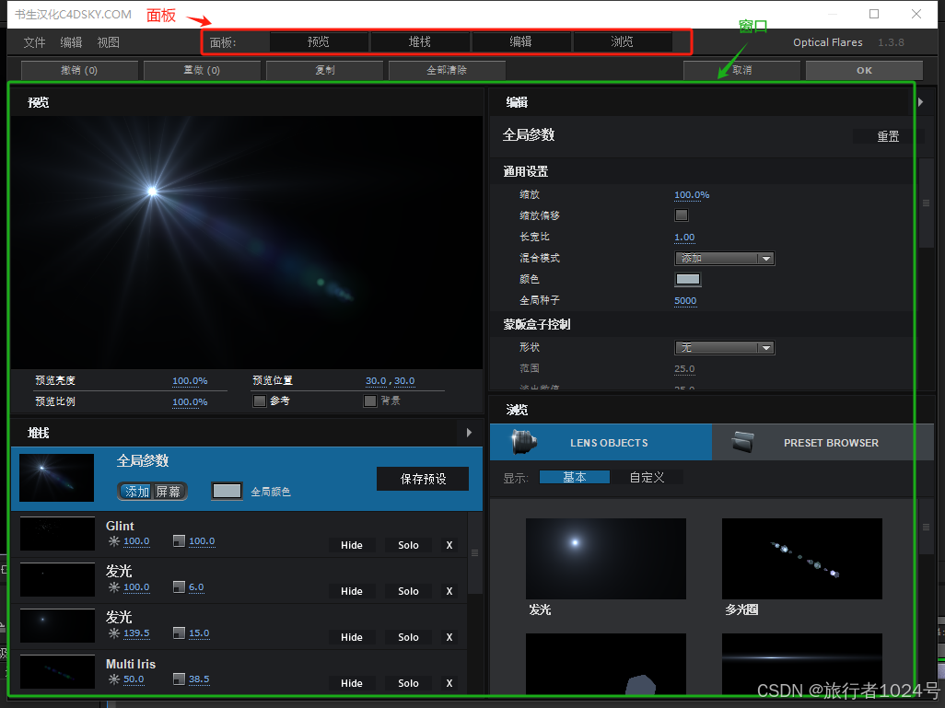Expand the 编辑 panel arrow menu

920,102
